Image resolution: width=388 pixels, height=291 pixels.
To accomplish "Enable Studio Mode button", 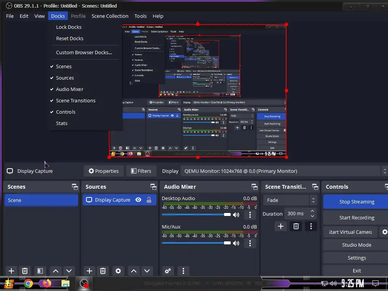I will pos(356,245).
